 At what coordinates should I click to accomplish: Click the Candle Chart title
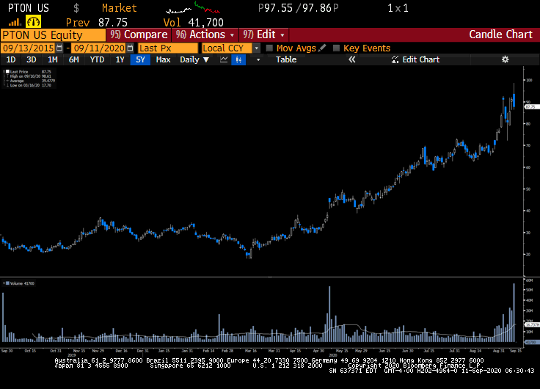(x=500, y=34)
